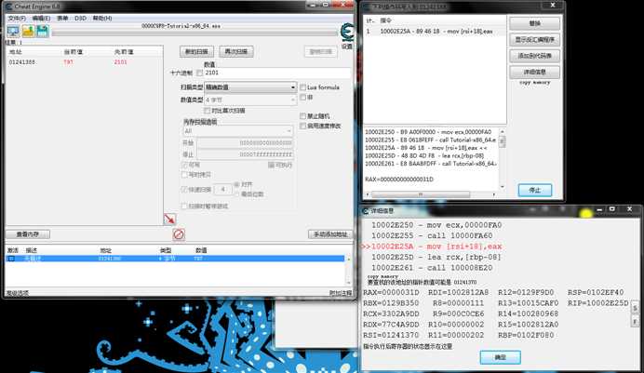Screen dimensions: 644x373
Task: Toggle the disable-randomizer (禁止随机) checkbox
Action: pyautogui.click(x=302, y=116)
